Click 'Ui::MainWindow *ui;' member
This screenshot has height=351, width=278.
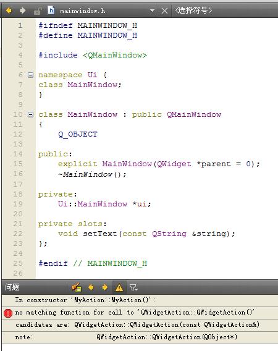pyautogui.click(x=104, y=204)
